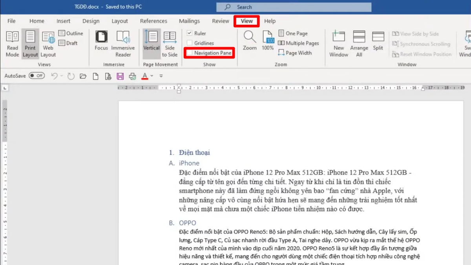Switch to Read Mode view
The image size is (471, 265).
coord(13,44)
